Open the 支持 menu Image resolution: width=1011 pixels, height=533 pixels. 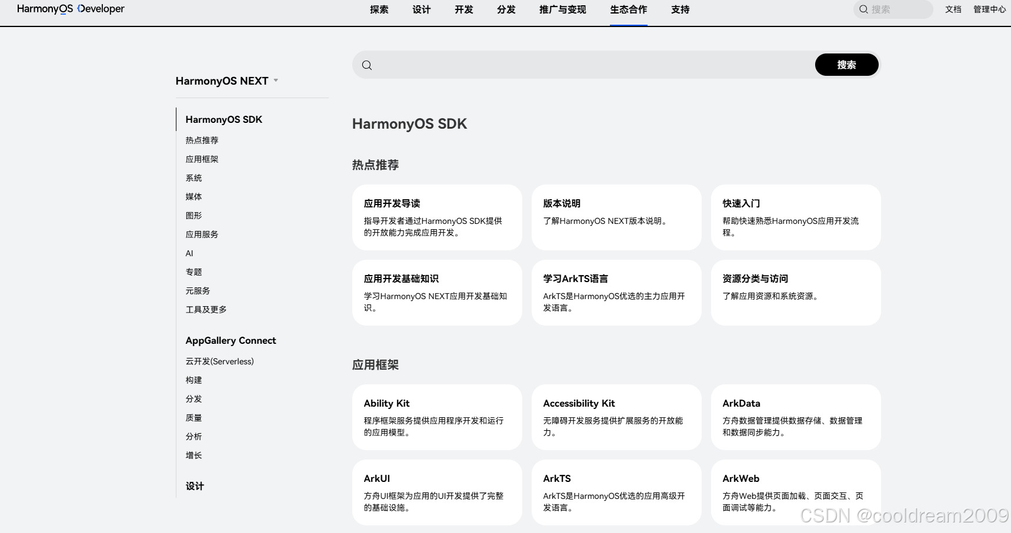(x=680, y=9)
